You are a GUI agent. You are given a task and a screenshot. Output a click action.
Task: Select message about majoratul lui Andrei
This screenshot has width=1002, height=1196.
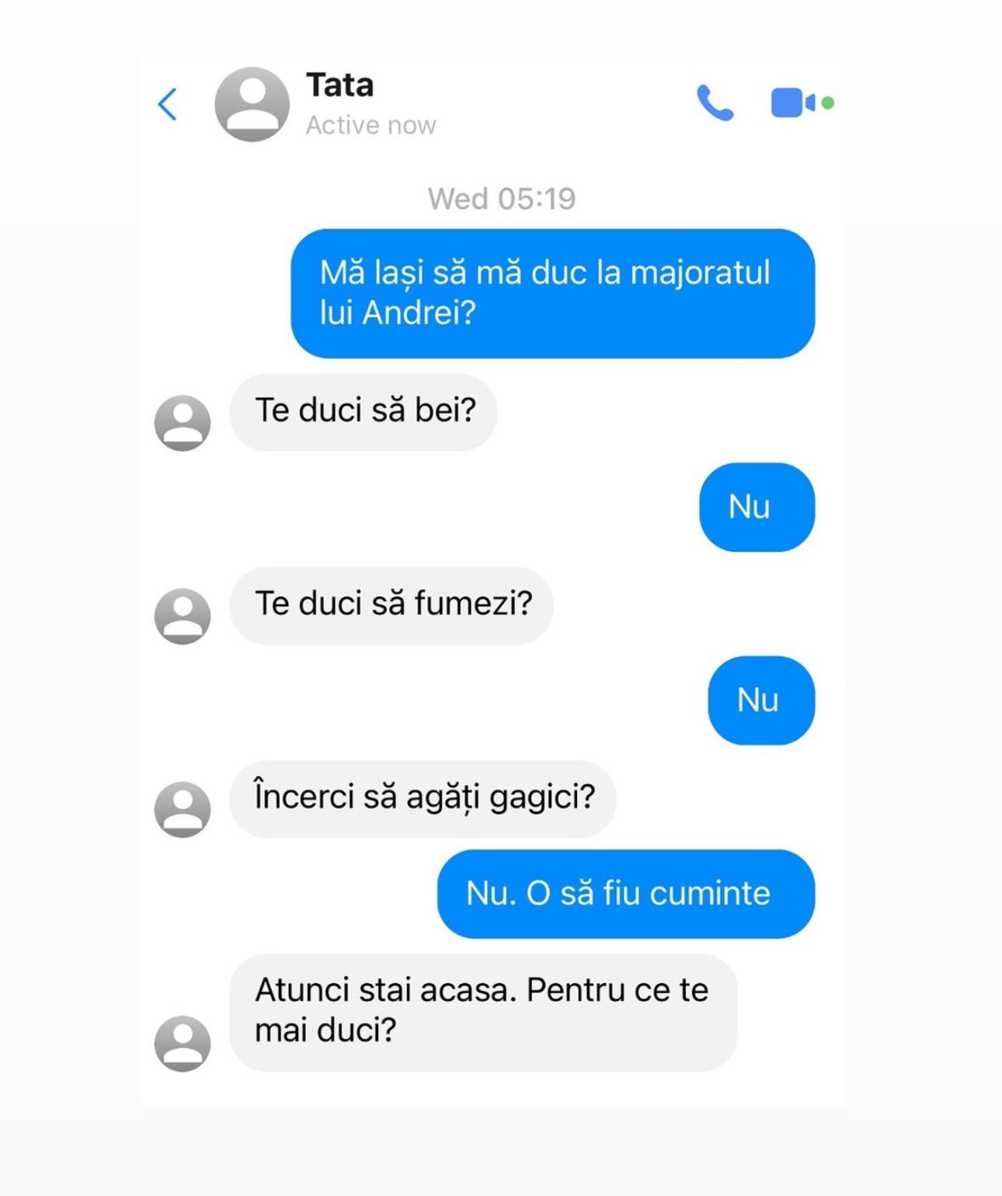click(x=553, y=294)
